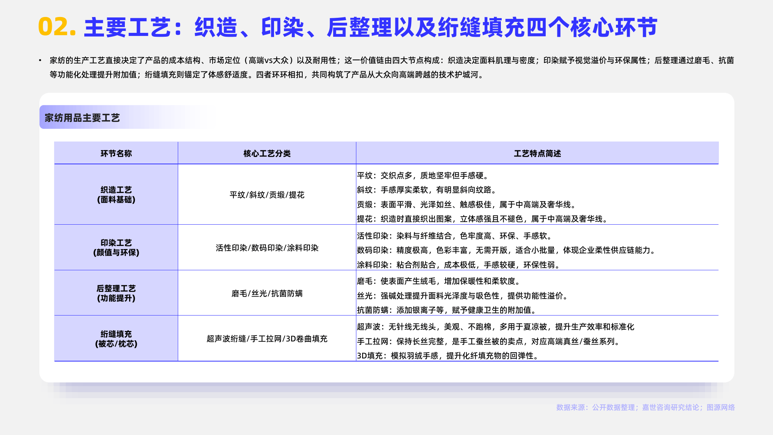Click the 环节名称 column header

tap(116, 154)
